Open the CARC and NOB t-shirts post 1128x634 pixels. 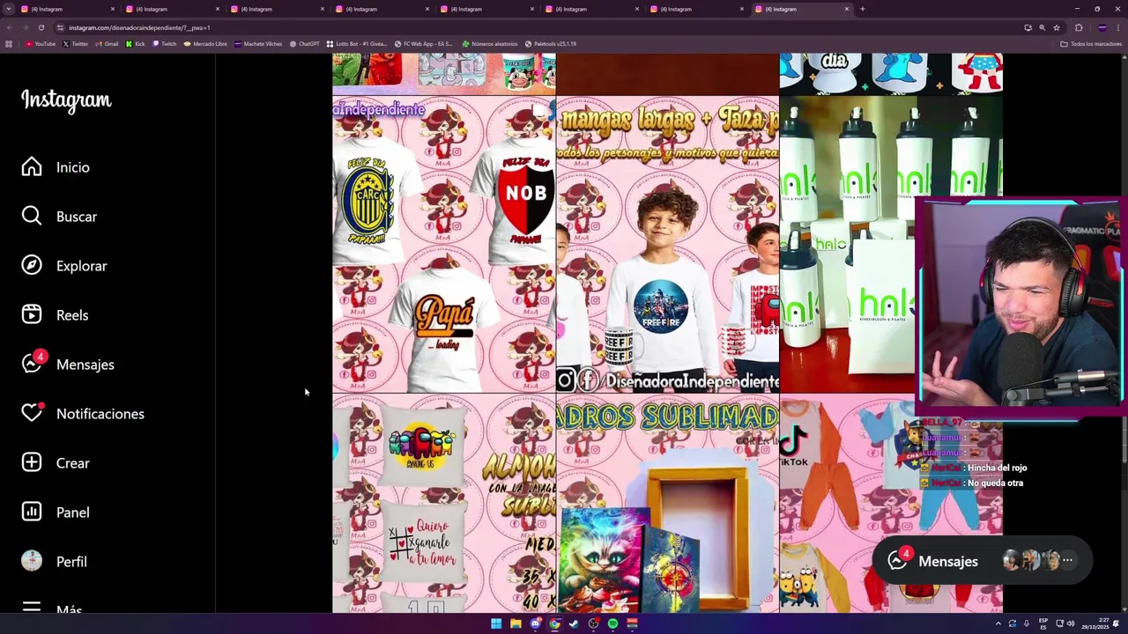(444, 244)
